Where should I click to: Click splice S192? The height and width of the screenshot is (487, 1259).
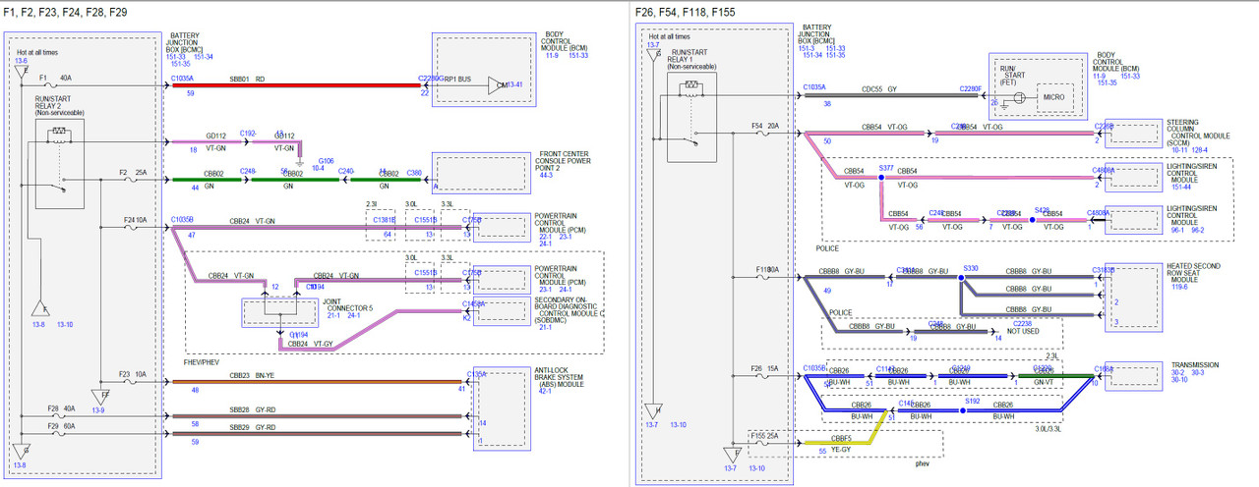[x=973, y=402]
